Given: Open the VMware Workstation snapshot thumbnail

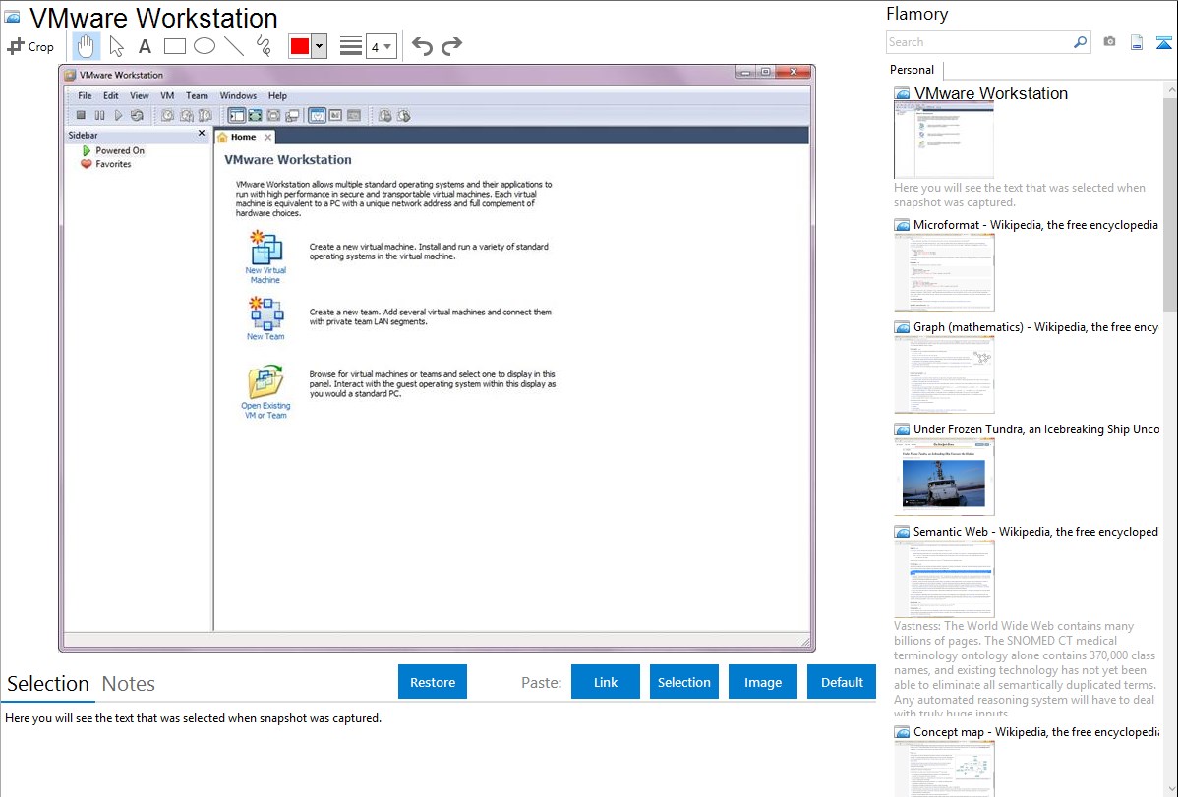Looking at the screenshot, I should 944,141.
